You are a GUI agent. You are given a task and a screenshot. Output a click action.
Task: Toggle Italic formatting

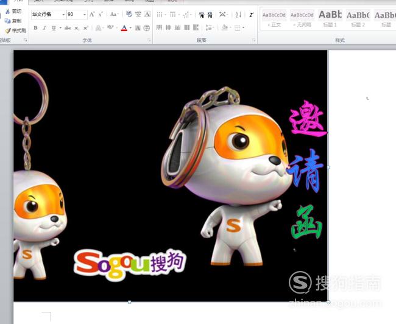click(x=44, y=28)
